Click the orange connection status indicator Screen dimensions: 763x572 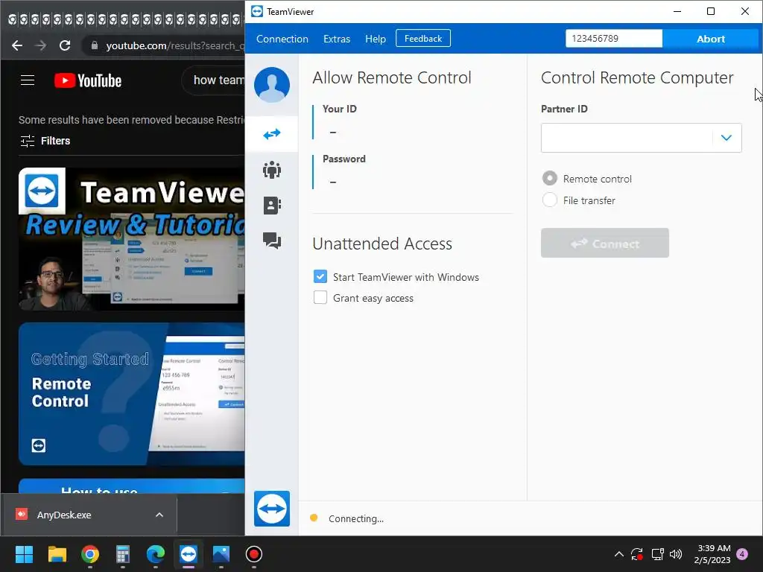[x=314, y=518]
